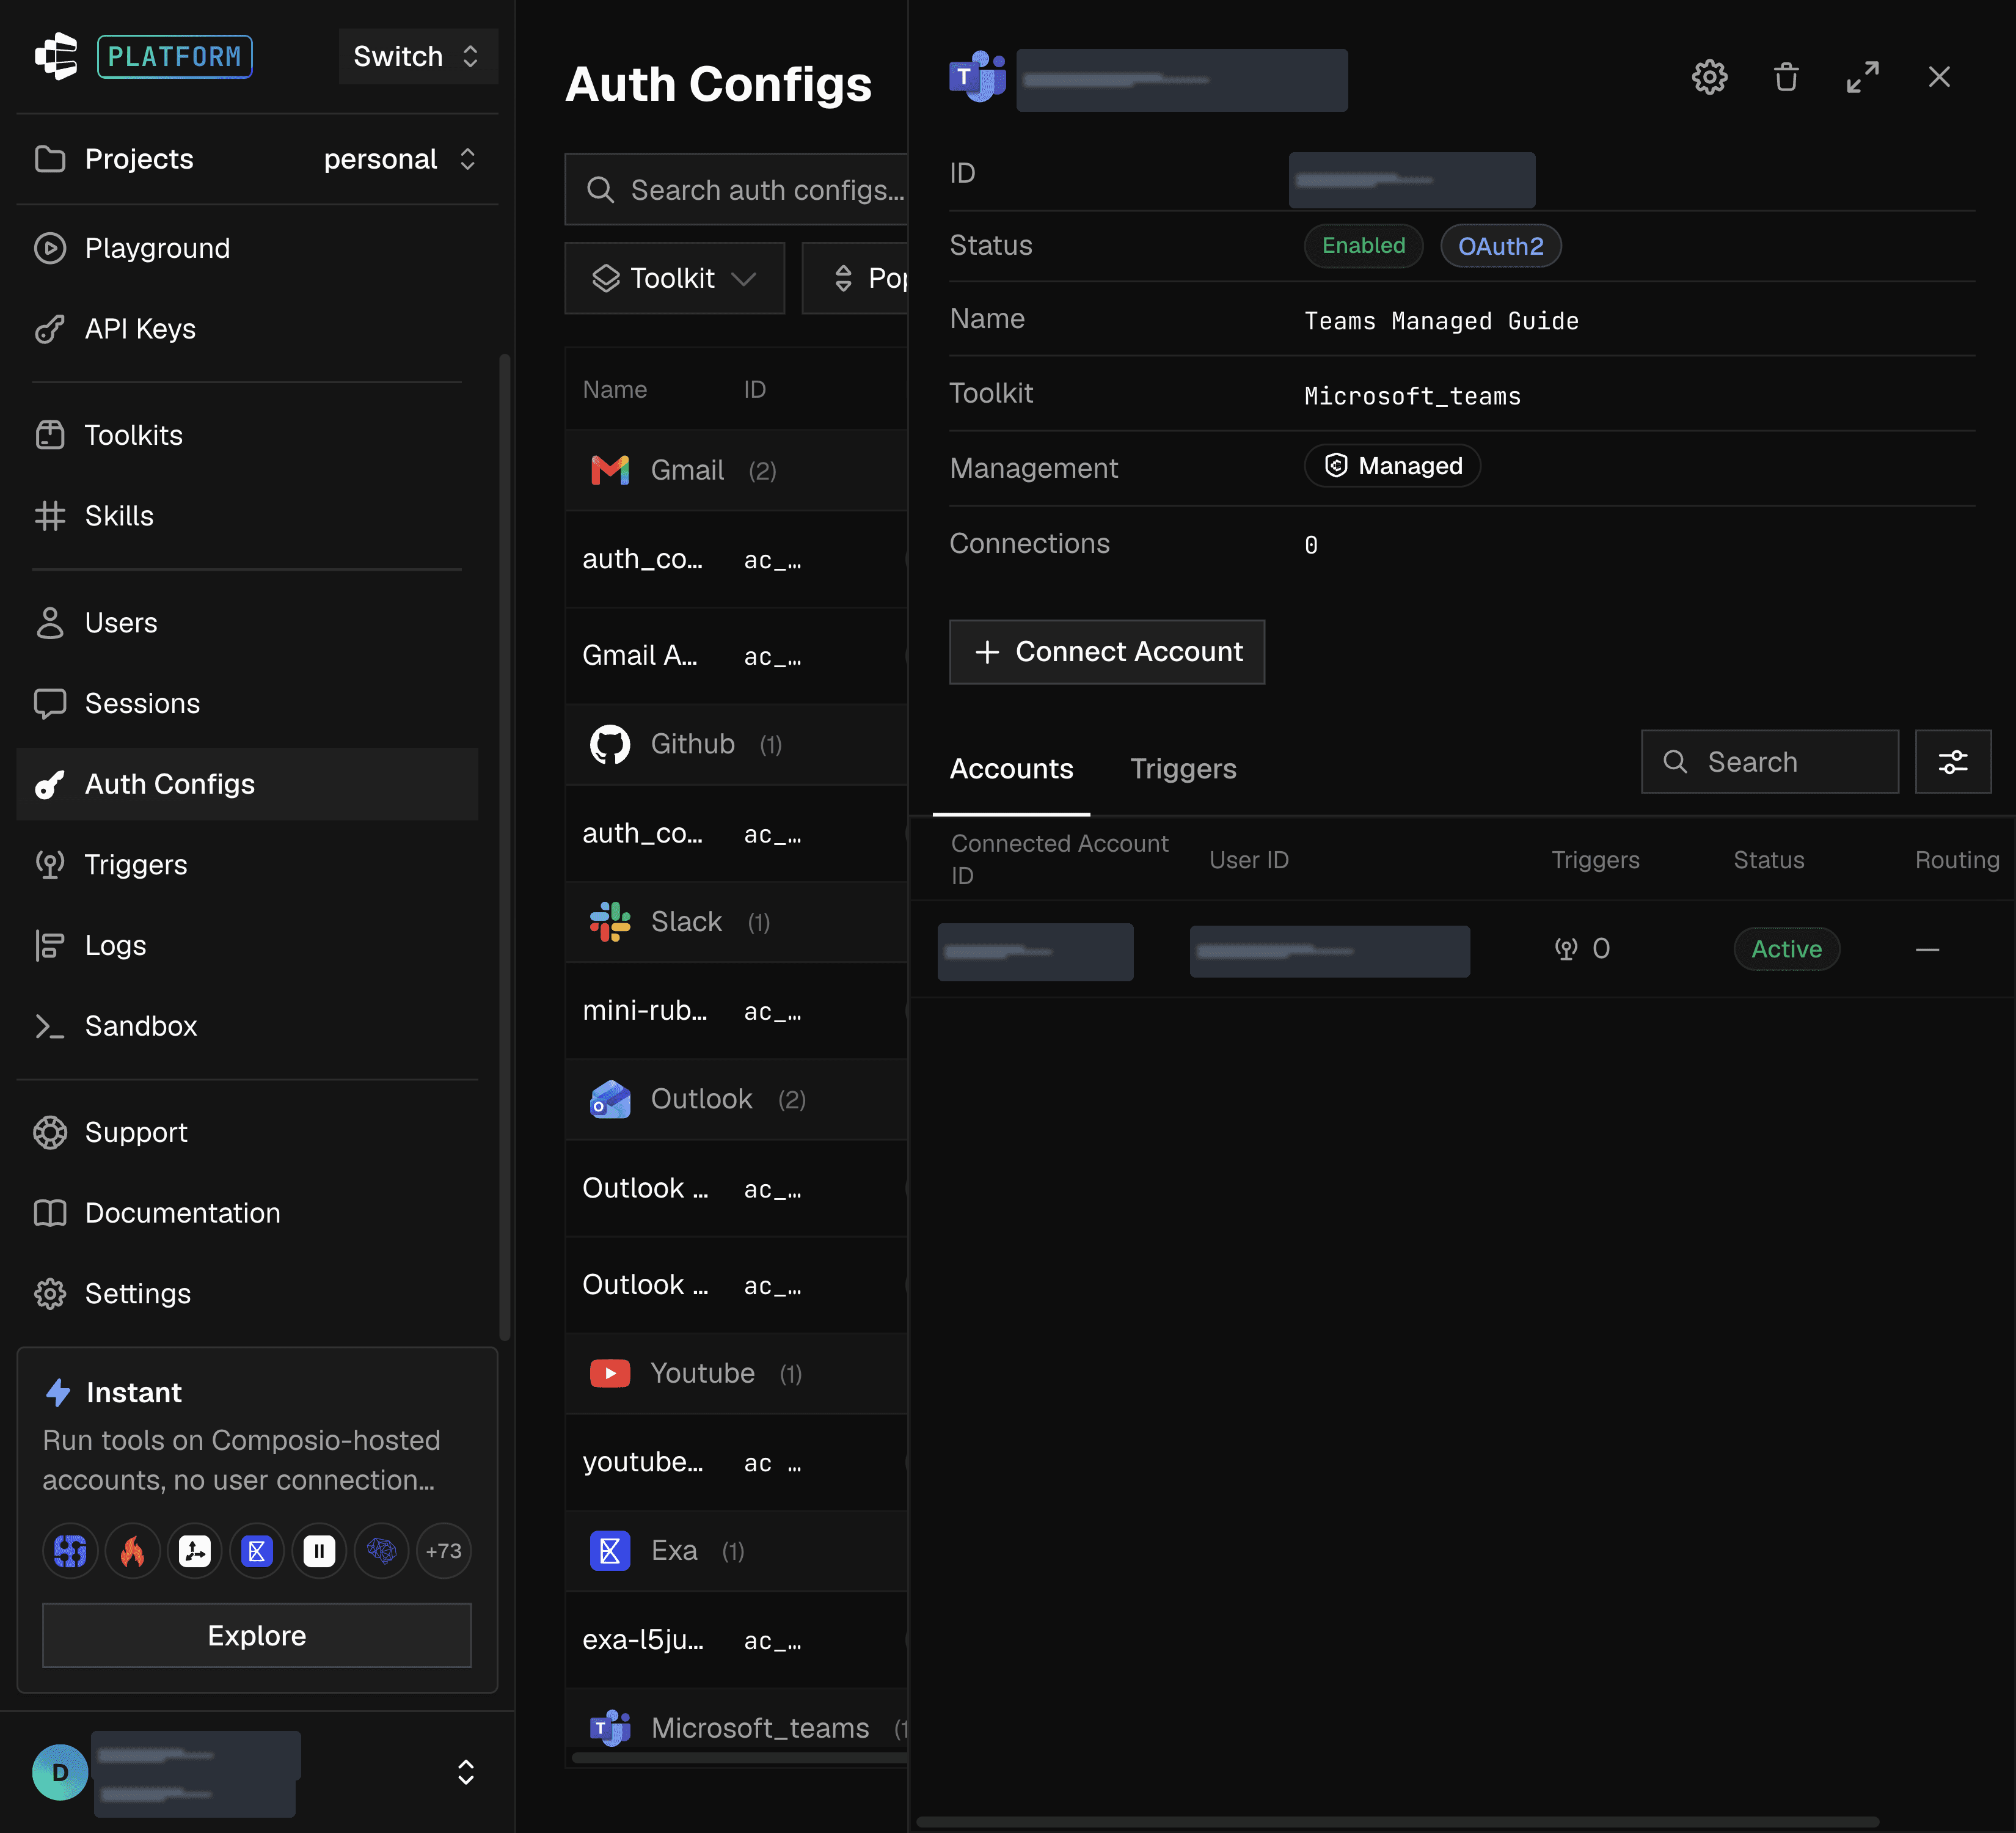The height and width of the screenshot is (1833, 2016).
Task: Delete this auth config via trash icon
Action: pyautogui.click(x=1786, y=77)
